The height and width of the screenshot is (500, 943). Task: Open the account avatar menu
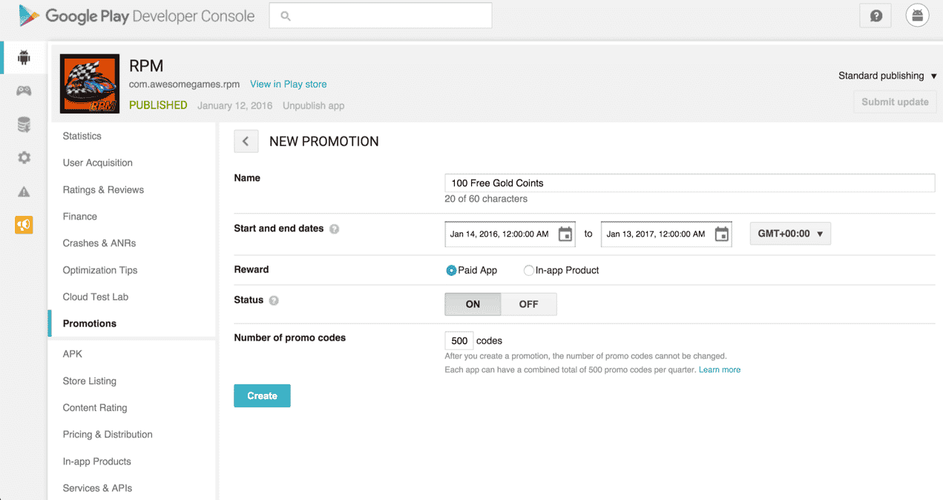[x=917, y=16]
